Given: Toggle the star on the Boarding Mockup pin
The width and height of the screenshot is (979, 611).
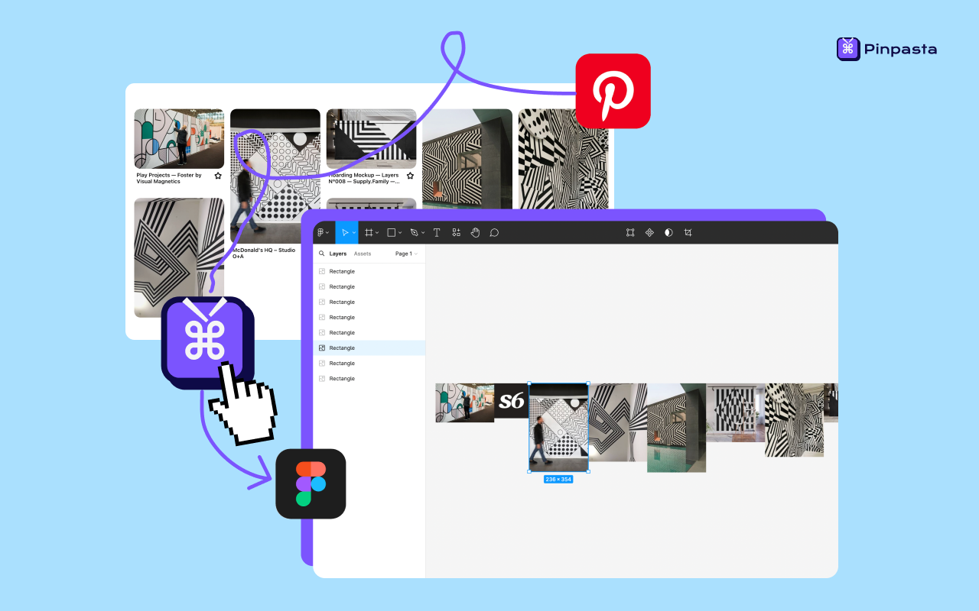Looking at the screenshot, I should (x=410, y=175).
